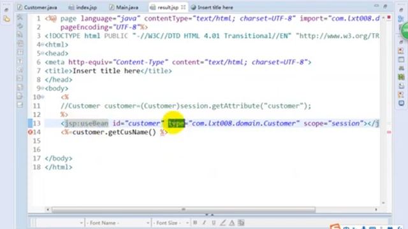Collapse the html tag fold on line 4

tap(43, 45)
